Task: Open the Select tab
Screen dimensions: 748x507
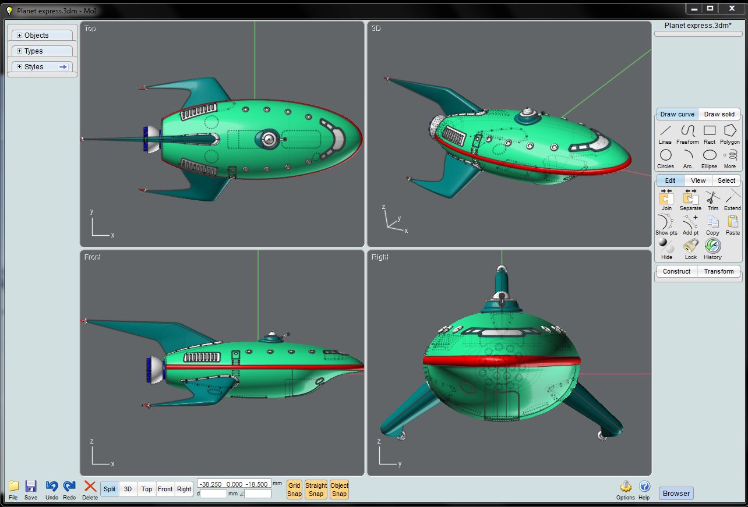Action: click(x=726, y=180)
